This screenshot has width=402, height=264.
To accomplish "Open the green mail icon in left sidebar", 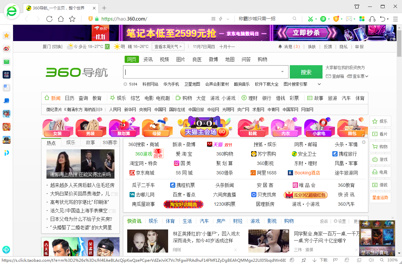I will [x=6, y=61].
